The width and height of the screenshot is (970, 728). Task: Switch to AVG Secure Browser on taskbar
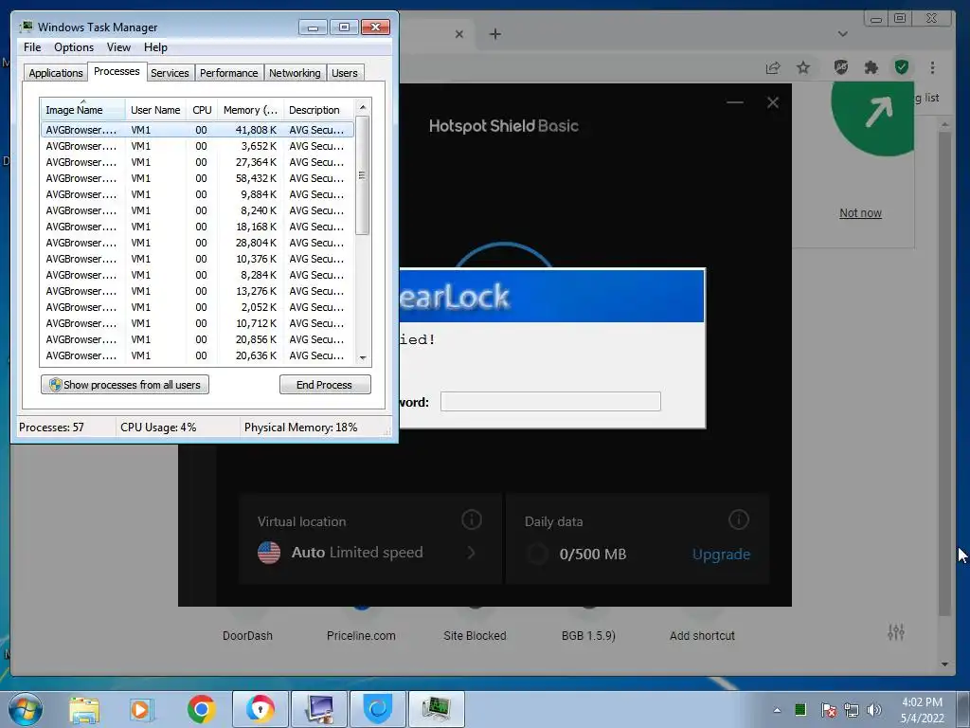pos(260,709)
